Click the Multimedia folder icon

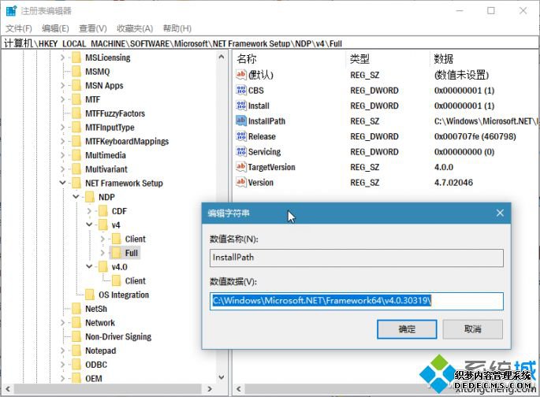[x=76, y=155]
